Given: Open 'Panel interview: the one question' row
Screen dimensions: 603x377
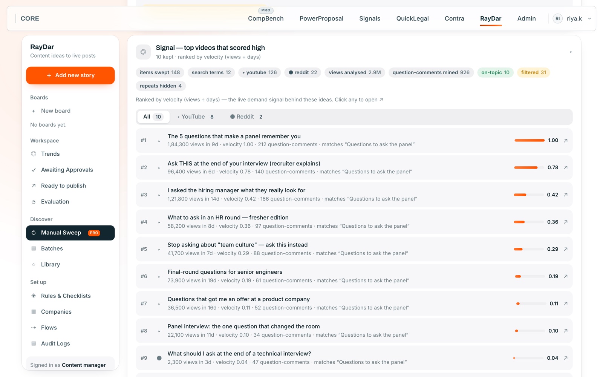Looking at the screenshot, I should (x=354, y=331).
